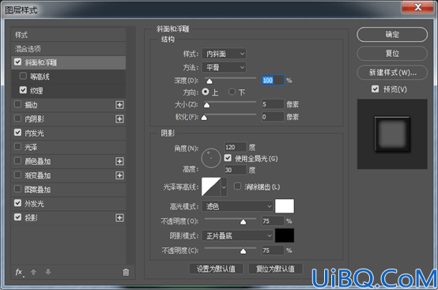The height and width of the screenshot is (290, 438).
Task: Select the 下 direction radio button
Action: click(232, 92)
